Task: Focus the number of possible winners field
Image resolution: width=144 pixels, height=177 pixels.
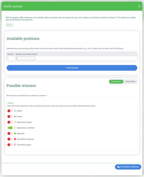Action: 25,58
